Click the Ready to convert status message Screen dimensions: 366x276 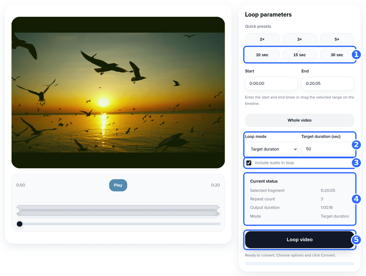[290, 255]
